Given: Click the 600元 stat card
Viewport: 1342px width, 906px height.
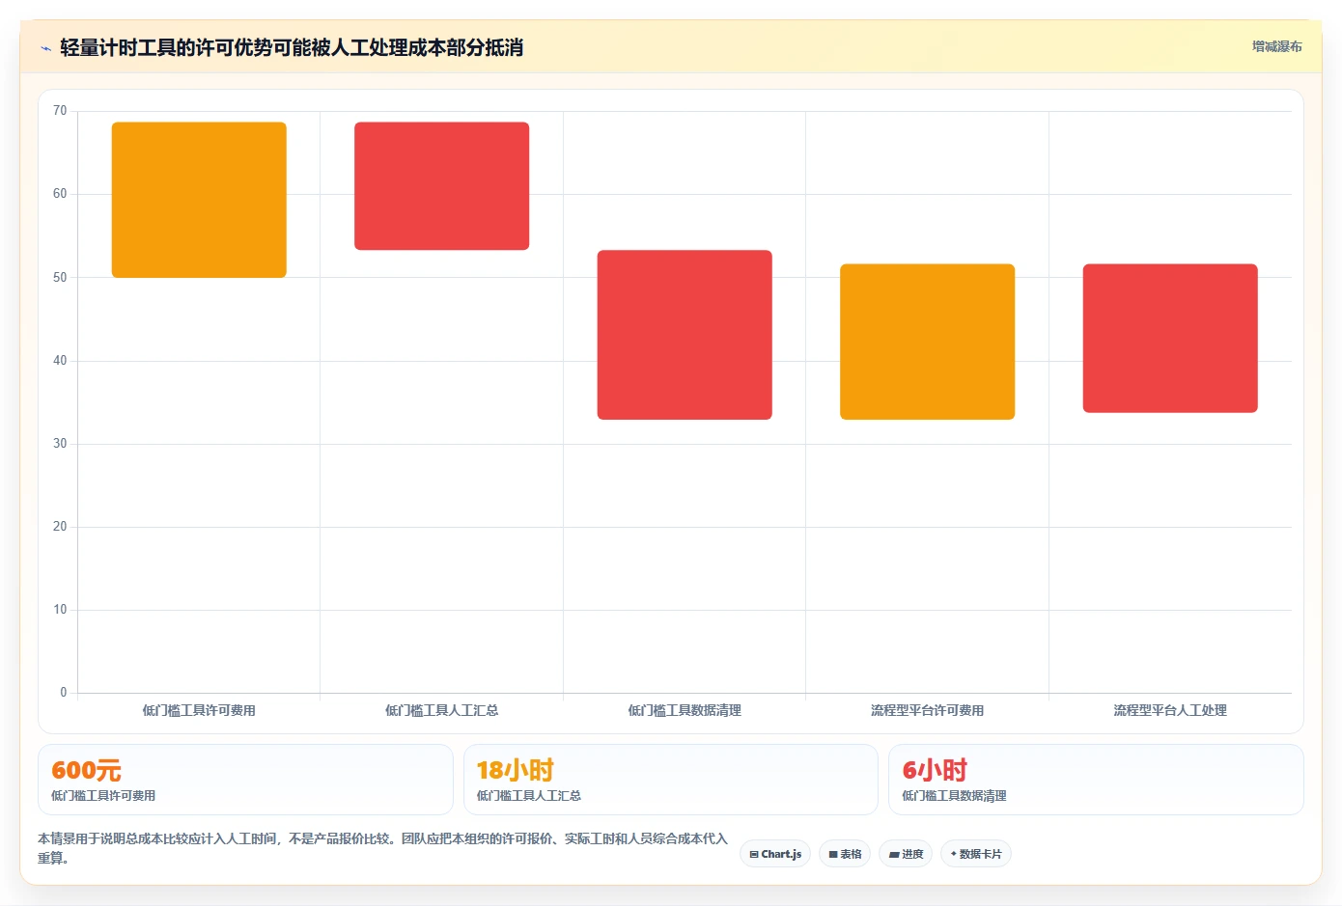Looking at the screenshot, I should 245,780.
